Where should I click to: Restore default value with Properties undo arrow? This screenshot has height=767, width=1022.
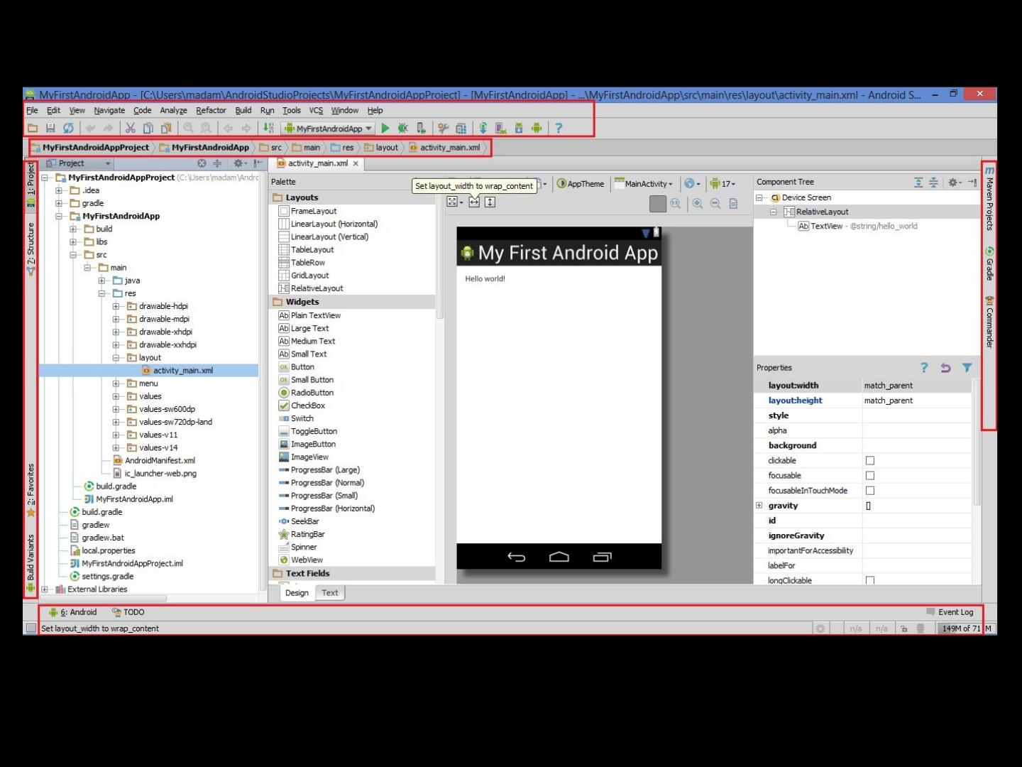point(945,368)
